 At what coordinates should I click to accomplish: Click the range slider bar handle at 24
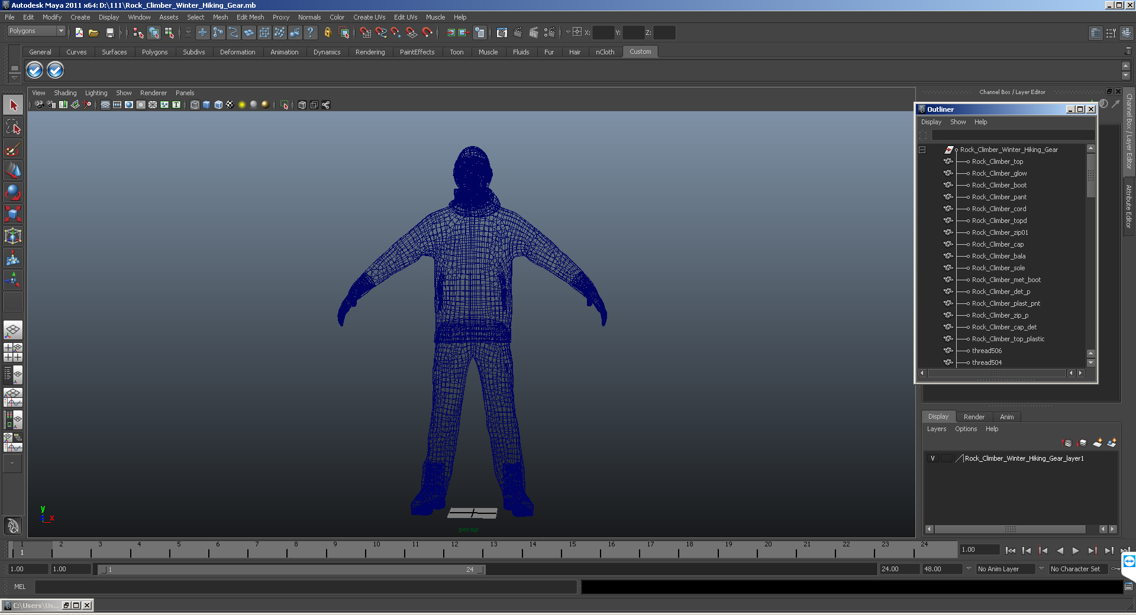[x=482, y=569]
